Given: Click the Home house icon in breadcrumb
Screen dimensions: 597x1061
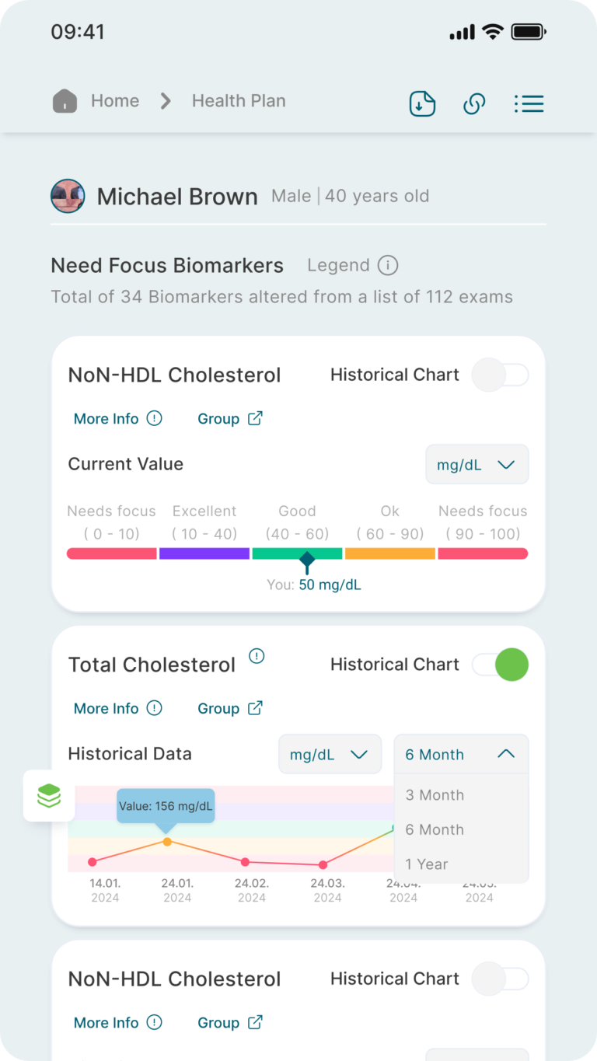Looking at the screenshot, I should click(65, 101).
